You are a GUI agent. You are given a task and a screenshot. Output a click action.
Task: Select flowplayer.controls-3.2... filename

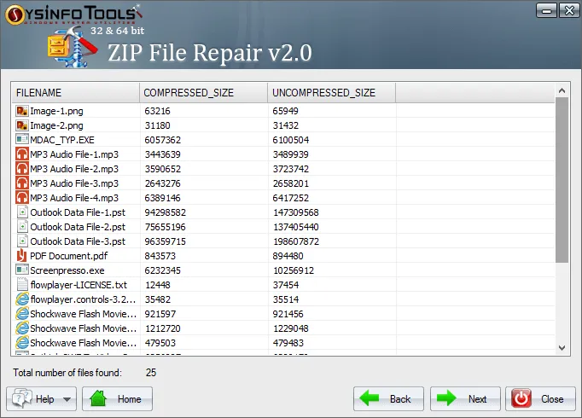pos(83,299)
